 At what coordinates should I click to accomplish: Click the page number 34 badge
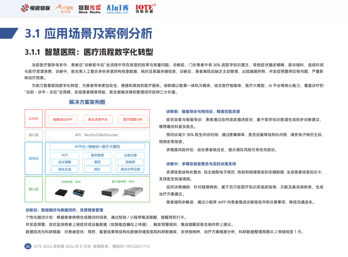tap(28, 246)
